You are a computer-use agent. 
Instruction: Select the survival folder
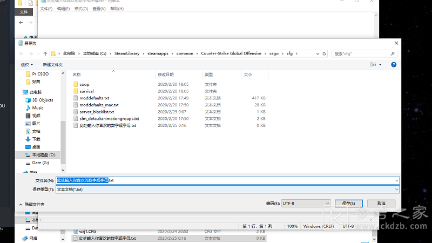tap(86, 91)
